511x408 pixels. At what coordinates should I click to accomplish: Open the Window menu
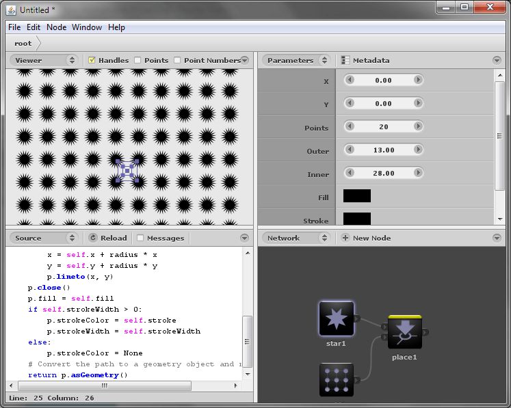pos(87,27)
